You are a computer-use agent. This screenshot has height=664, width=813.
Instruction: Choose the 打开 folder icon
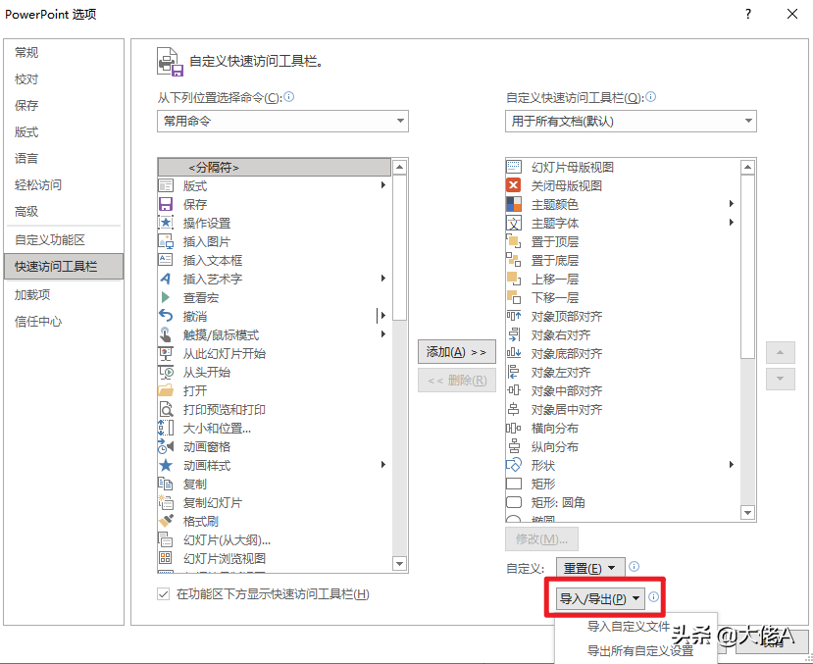166,390
